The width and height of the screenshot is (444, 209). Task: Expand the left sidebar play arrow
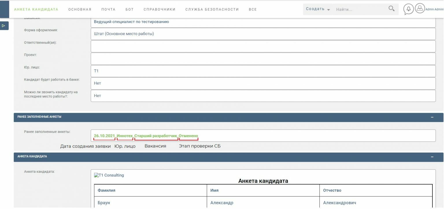4,26
